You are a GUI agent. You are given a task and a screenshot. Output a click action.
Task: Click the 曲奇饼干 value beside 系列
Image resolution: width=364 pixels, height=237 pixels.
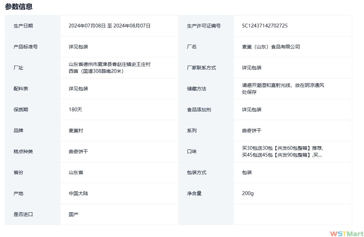251,131
